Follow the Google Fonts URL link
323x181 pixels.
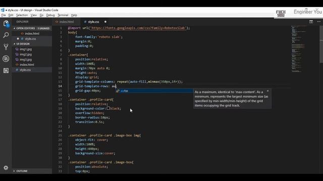click(138, 28)
